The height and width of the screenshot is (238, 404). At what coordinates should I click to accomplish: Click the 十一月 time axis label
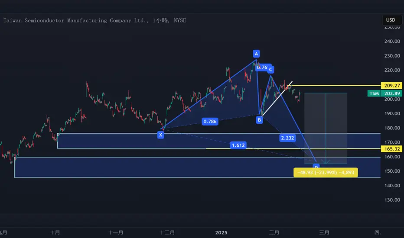[115, 233]
